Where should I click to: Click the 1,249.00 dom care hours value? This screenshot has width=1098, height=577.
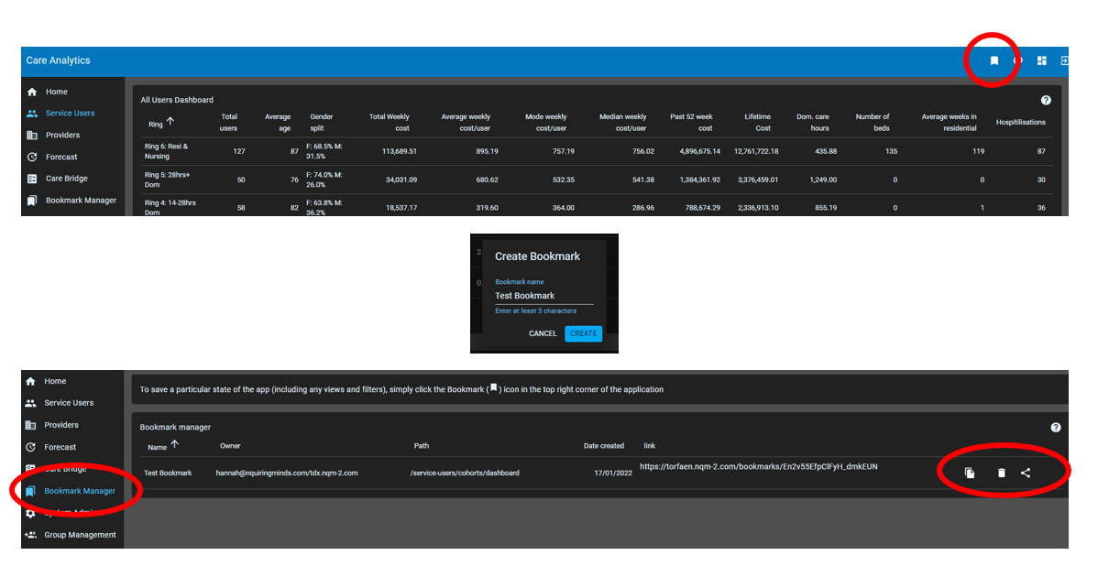(823, 180)
